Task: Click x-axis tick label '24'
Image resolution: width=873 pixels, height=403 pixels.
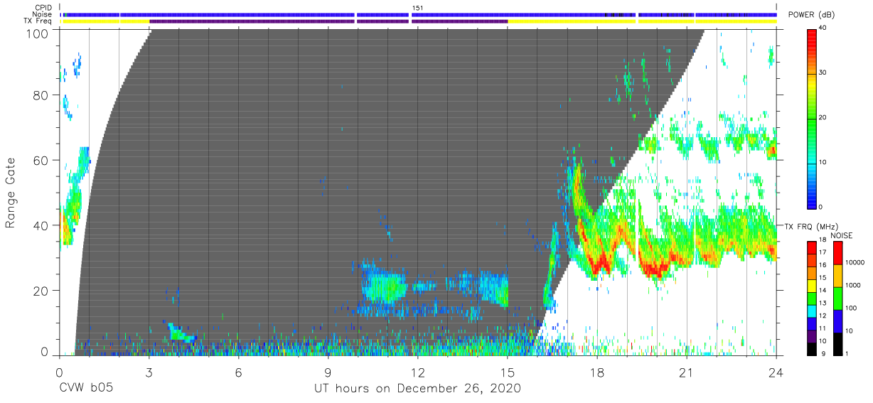Action: (776, 372)
